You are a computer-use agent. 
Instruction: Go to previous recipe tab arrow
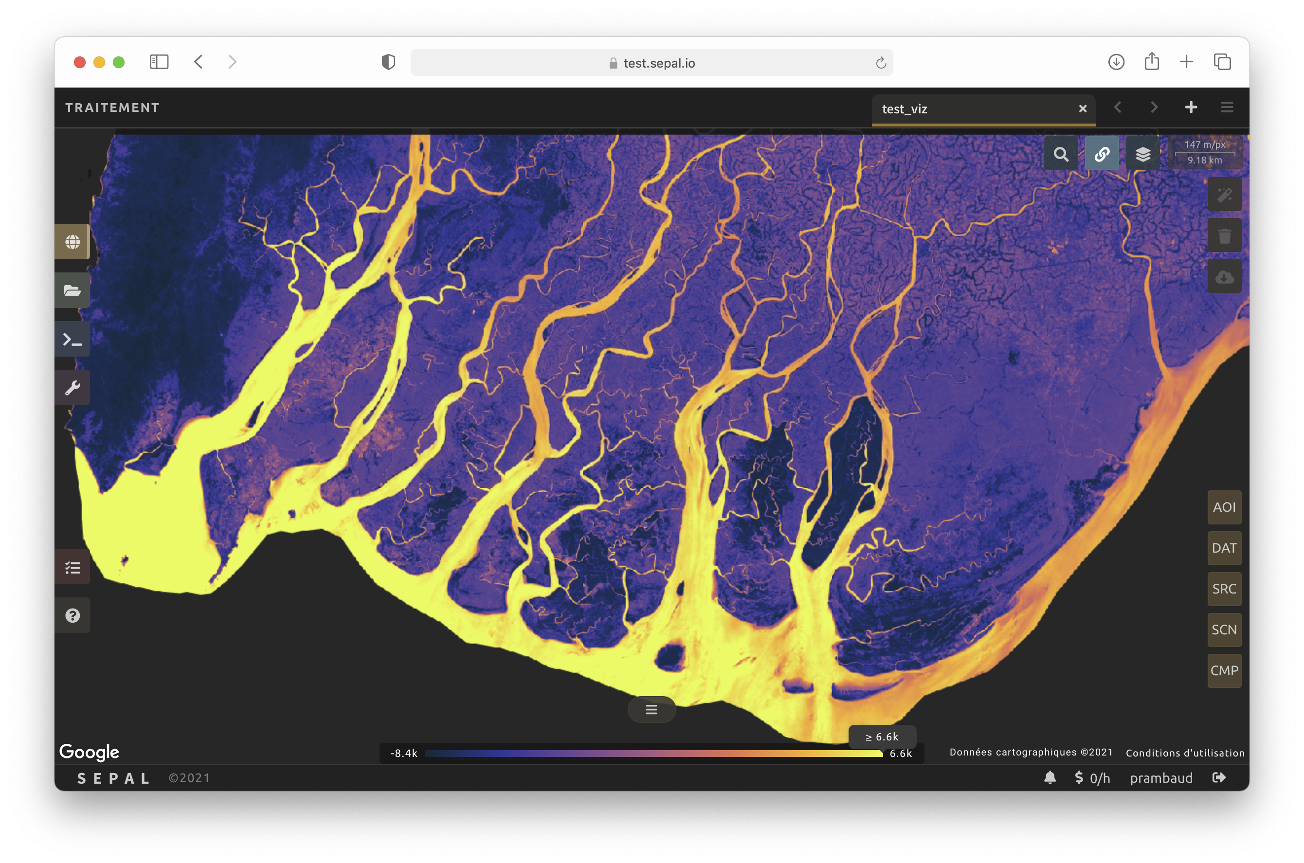point(1117,108)
